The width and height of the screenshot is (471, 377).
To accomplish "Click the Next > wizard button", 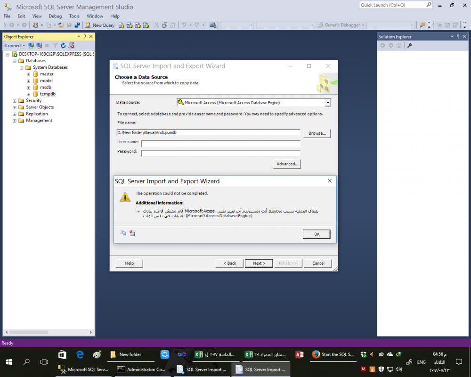I will click(259, 263).
